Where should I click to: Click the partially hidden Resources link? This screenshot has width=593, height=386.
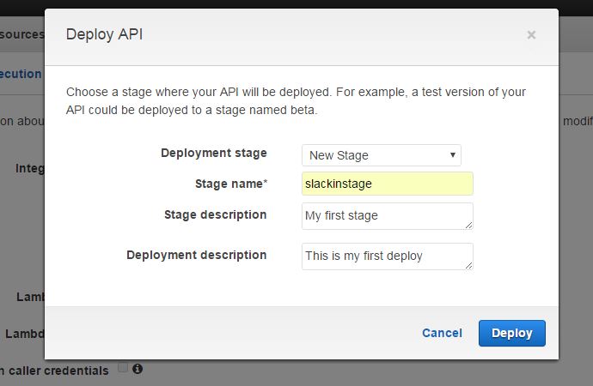[21, 34]
